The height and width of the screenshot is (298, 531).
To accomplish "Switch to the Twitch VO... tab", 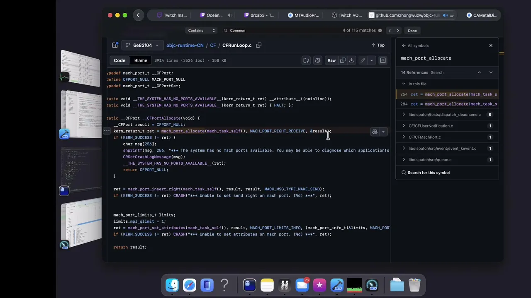I will click(x=347, y=15).
